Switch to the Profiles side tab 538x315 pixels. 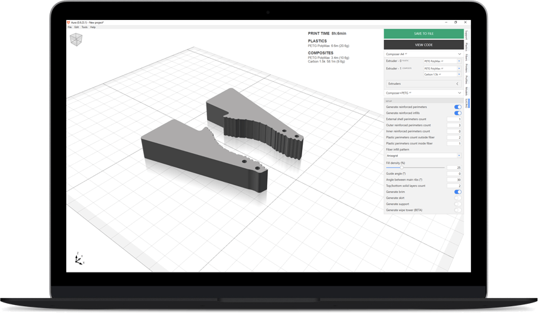tap(467, 79)
